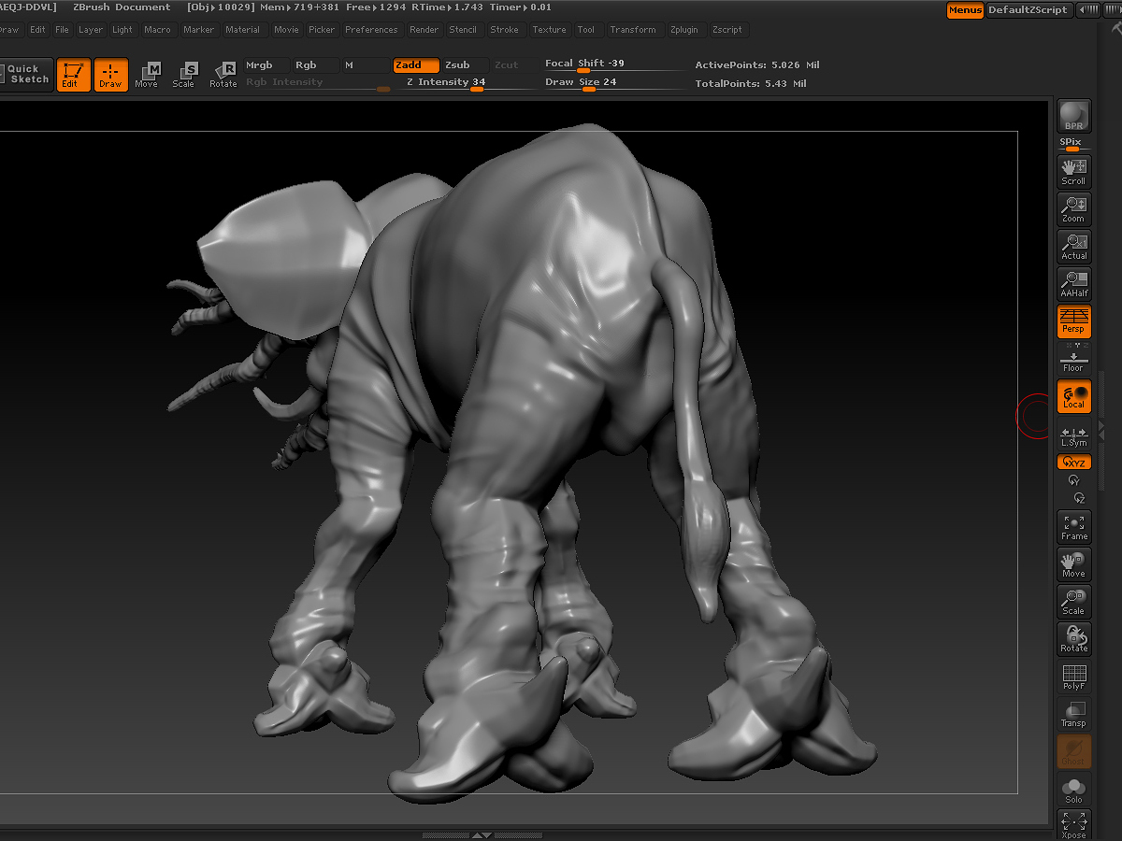Click the AAHalf antialiased half-size icon
1122x841 pixels.
1074,284
